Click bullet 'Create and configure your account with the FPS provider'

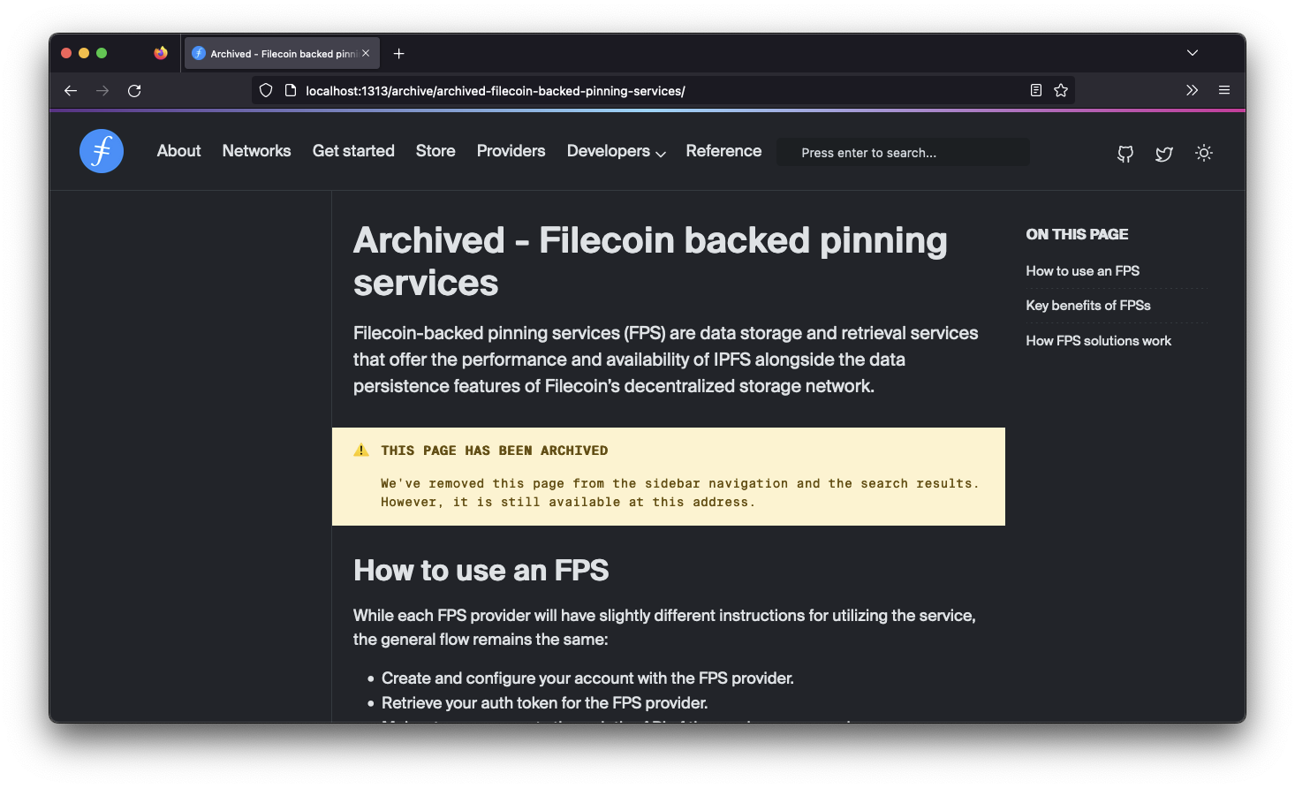[587, 678]
